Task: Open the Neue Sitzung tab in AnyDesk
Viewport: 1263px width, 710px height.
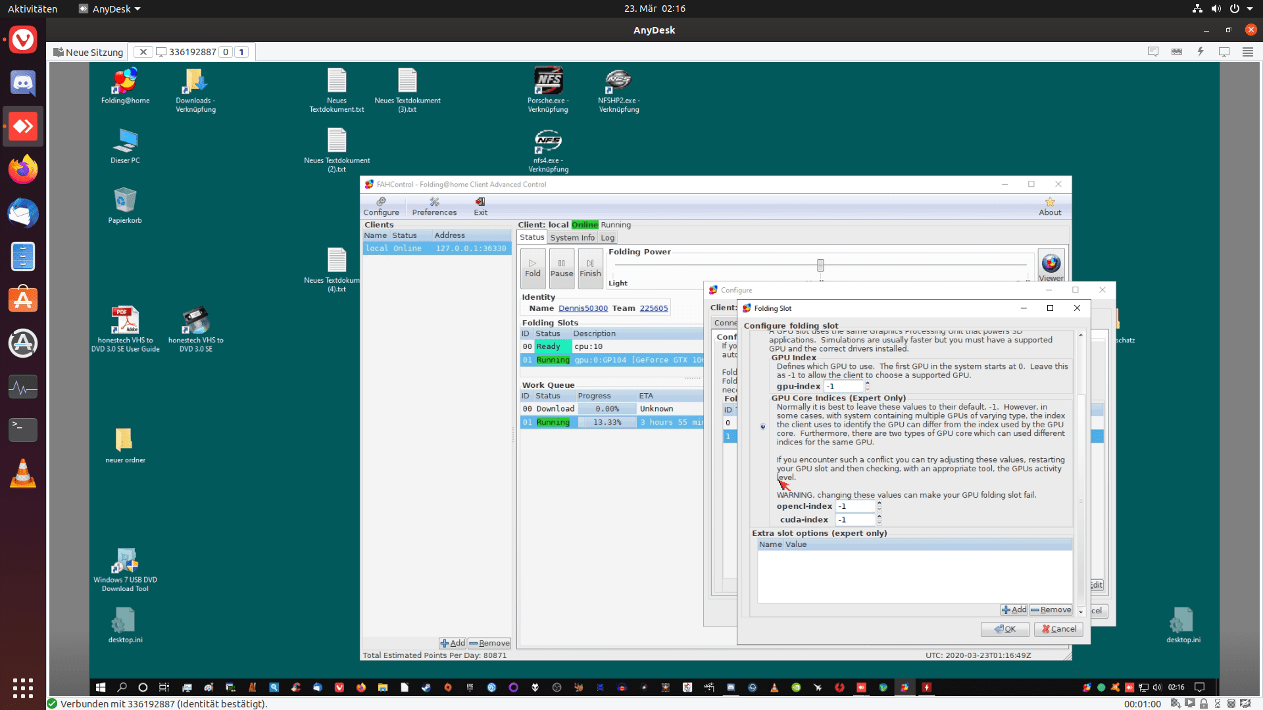Action: click(x=88, y=52)
